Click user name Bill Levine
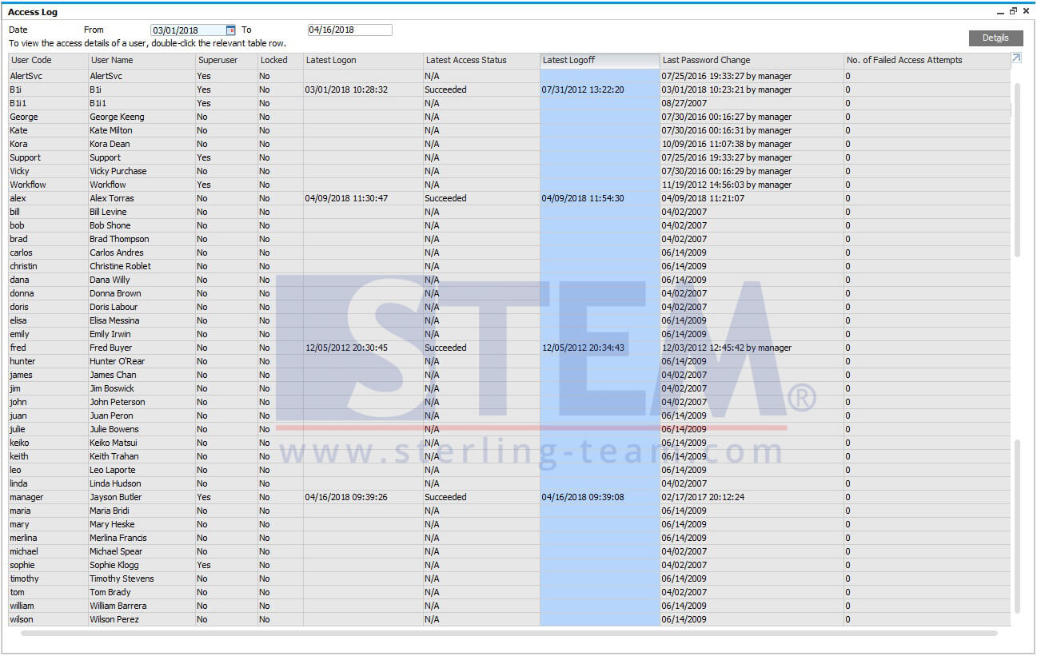 (x=108, y=212)
